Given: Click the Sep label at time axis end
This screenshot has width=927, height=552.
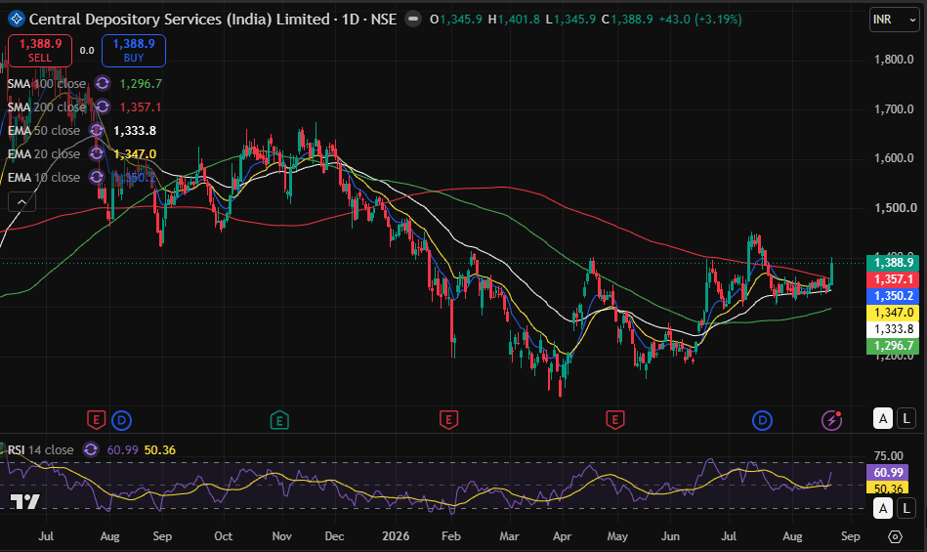Looking at the screenshot, I should [850, 536].
